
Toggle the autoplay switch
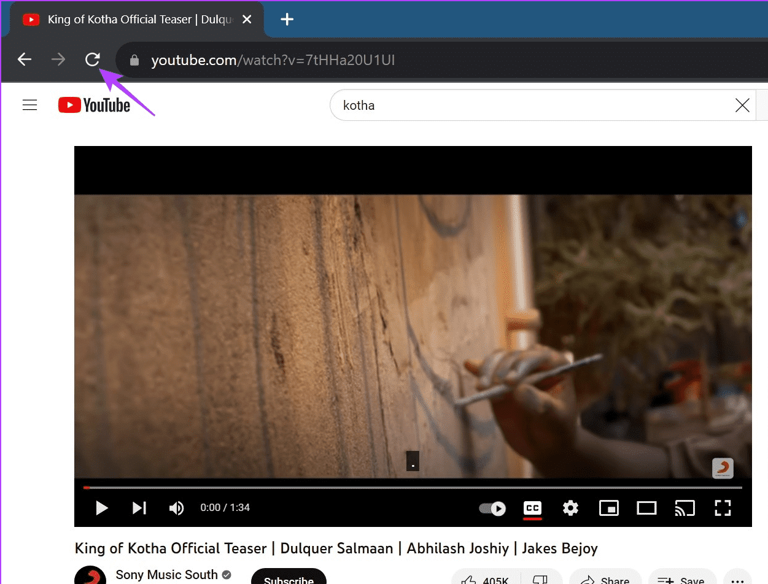click(x=492, y=509)
